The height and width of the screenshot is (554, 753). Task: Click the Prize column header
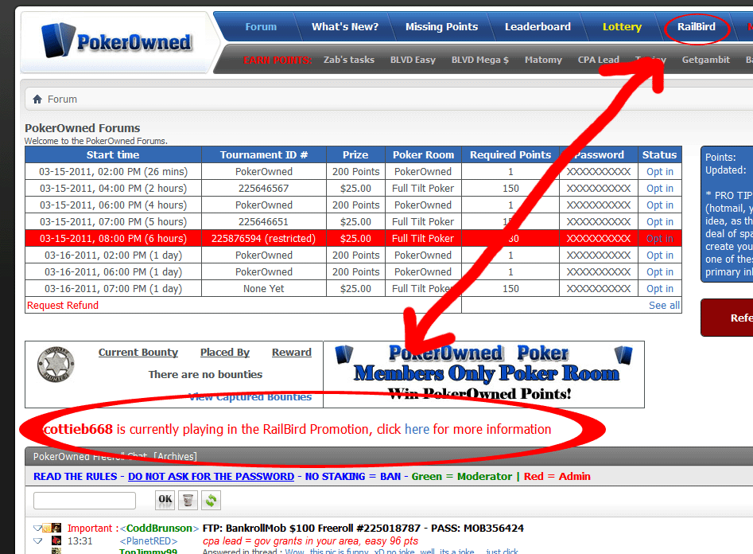click(355, 155)
